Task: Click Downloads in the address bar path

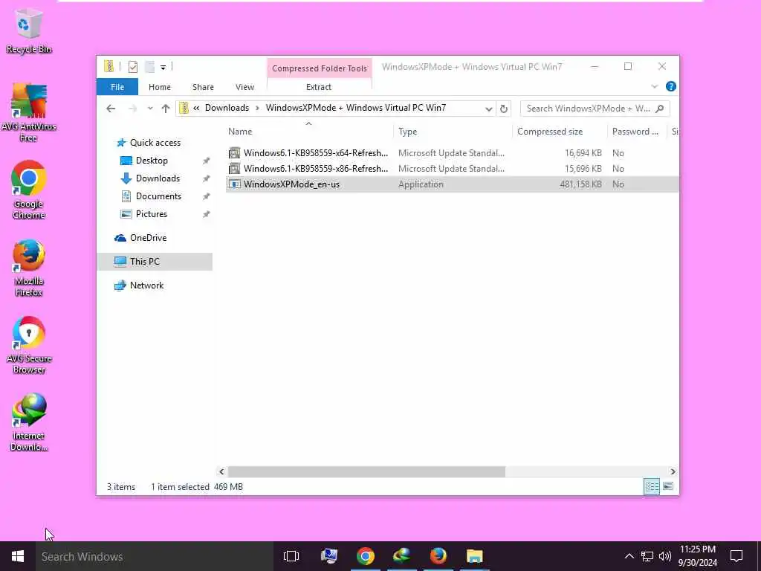Action: click(227, 108)
